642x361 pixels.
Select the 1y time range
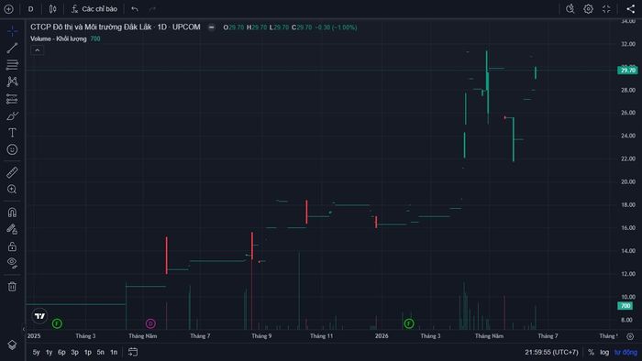[x=49, y=352]
